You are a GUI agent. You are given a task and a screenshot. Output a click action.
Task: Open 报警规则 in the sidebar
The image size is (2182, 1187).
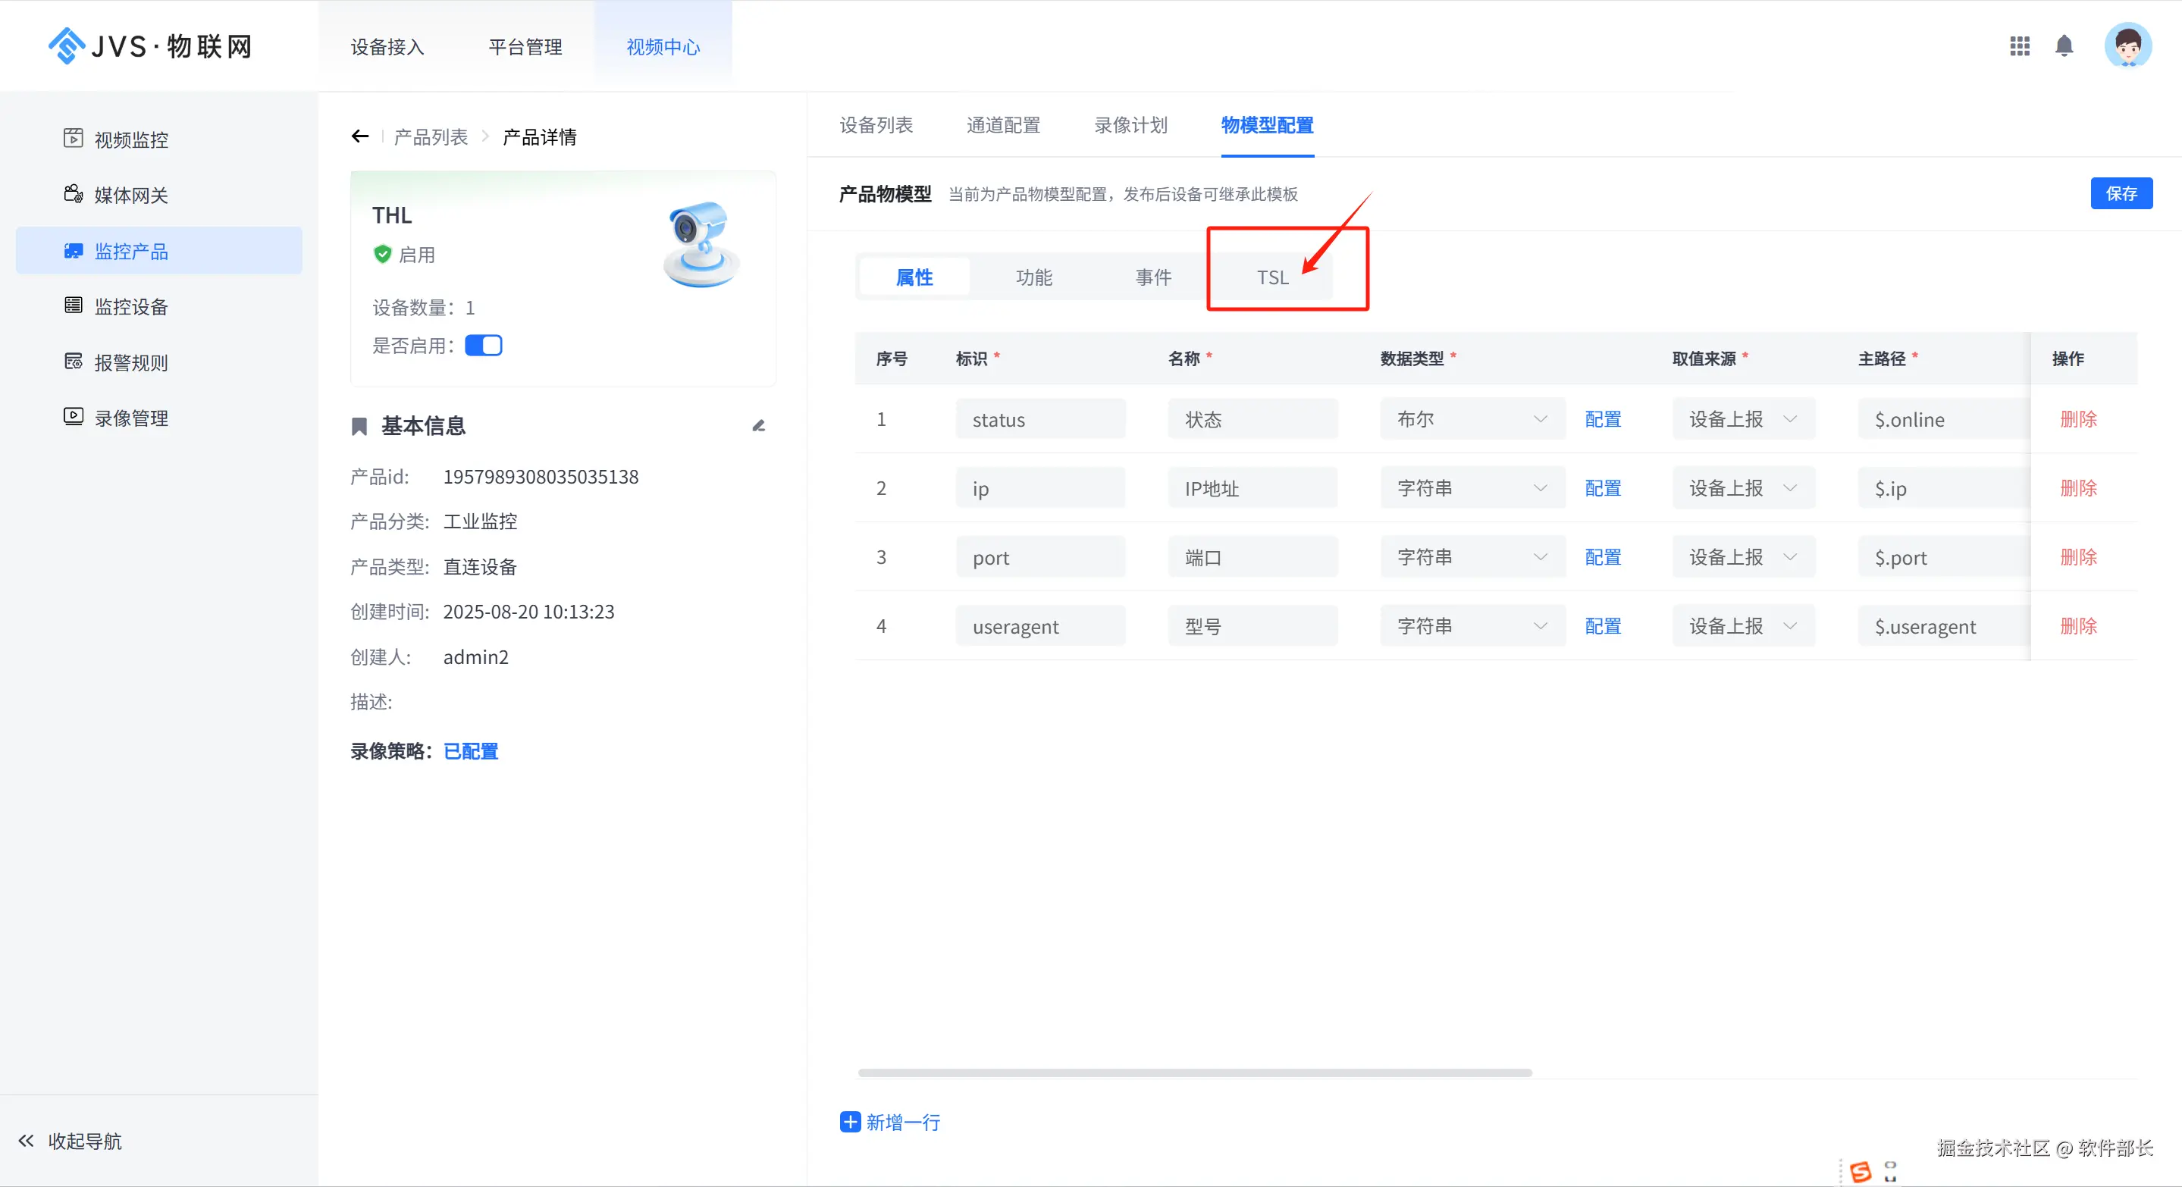pos(130,362)
